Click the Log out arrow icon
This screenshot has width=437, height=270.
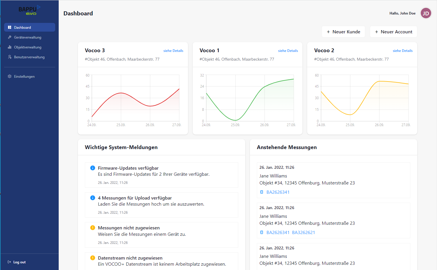pyautogui.click(x=9, y=262)
